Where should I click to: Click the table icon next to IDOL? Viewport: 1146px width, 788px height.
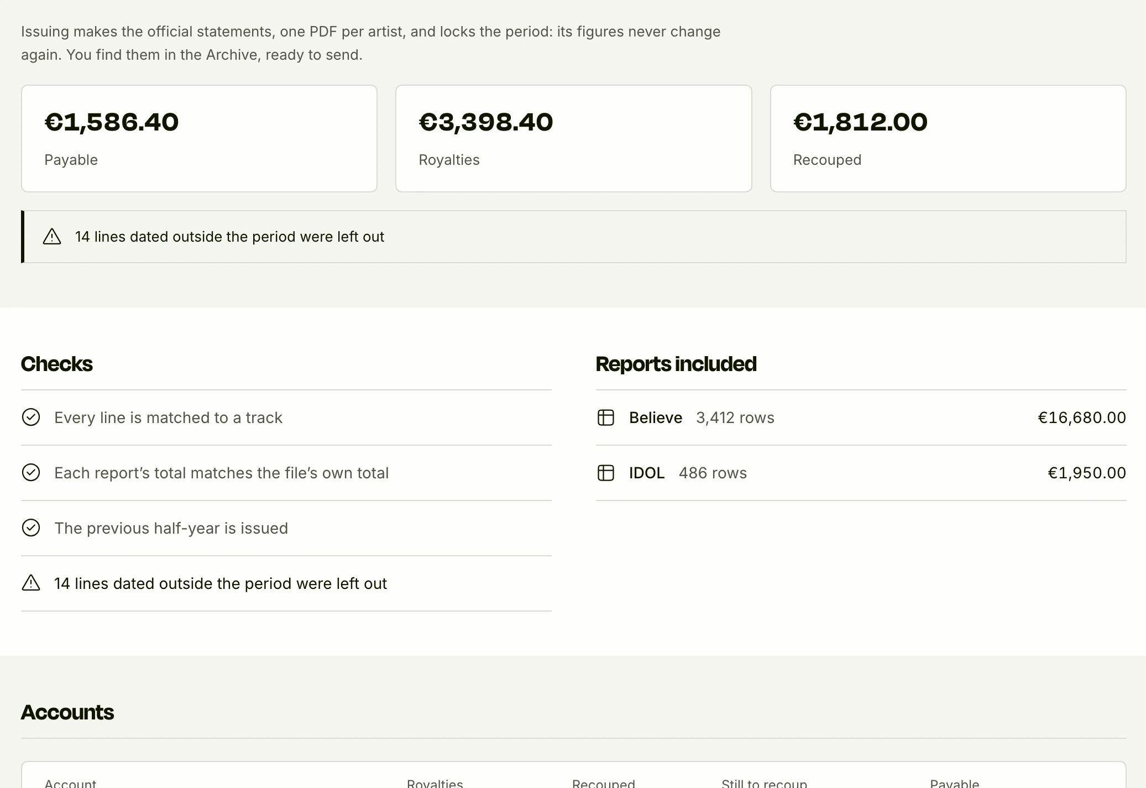coord(606,473)
